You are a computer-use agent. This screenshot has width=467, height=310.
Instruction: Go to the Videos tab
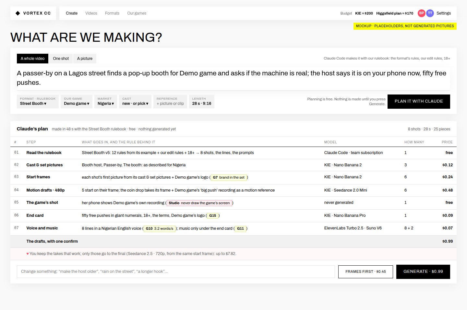pyautogui.click(x=91, y=13)
